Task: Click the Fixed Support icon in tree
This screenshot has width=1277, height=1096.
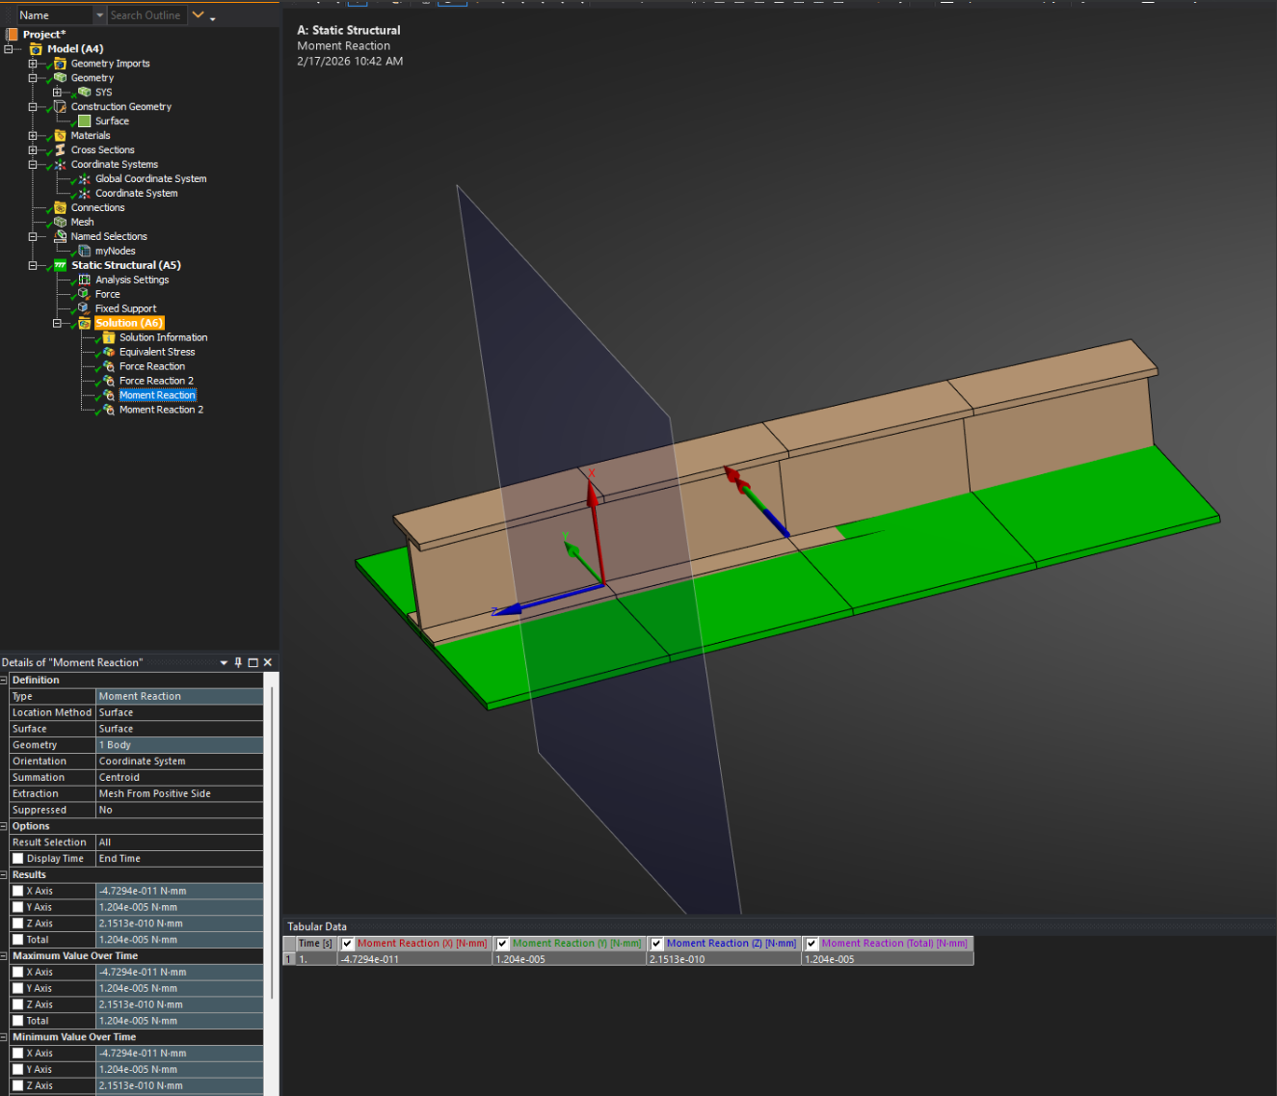Action: [84, 308]
